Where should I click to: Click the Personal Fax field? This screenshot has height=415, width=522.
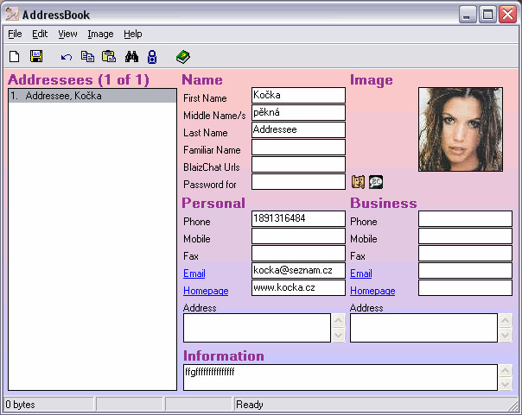pyautogui.click(x=298, y=253)
